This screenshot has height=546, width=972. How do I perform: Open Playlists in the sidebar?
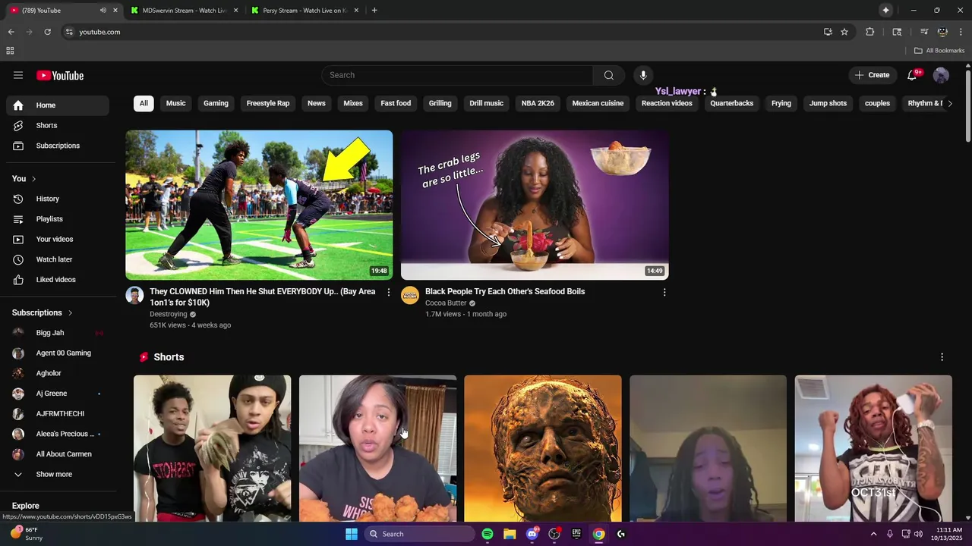[x=58, y=219]
